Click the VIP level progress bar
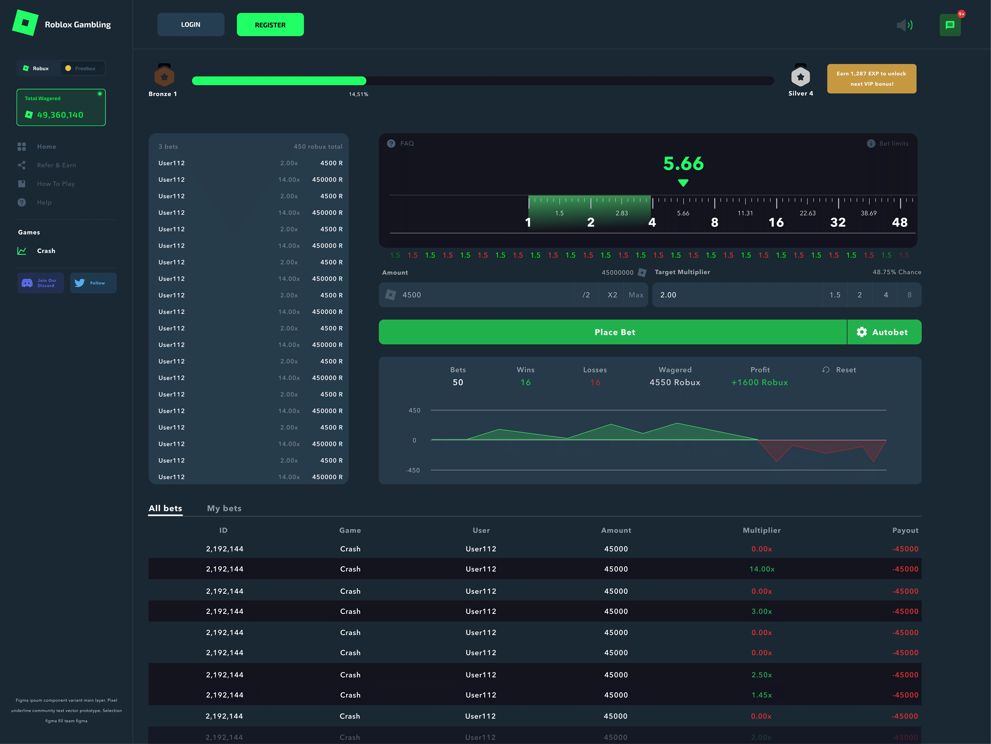 coord(483,81)
